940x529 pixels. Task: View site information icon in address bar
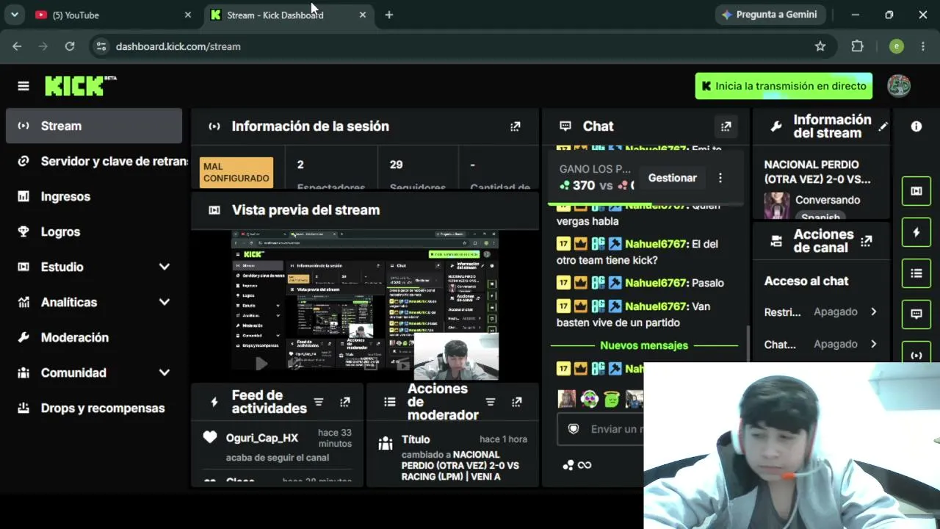[x=101, y=46]
